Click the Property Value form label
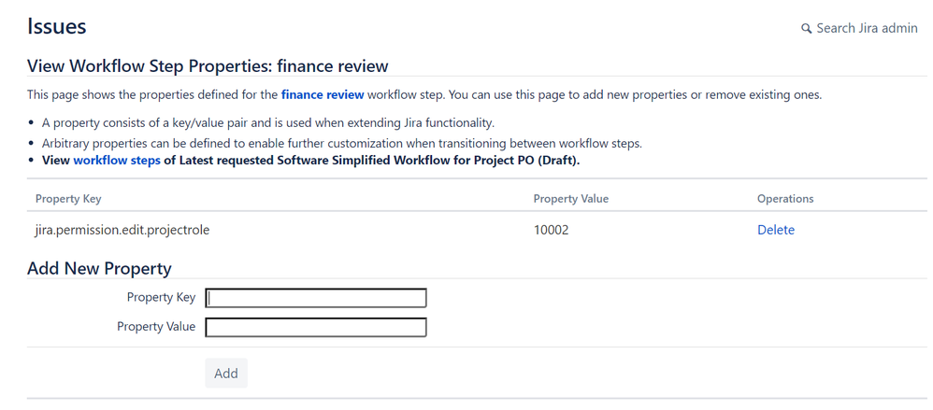Image resolution: width=933 pixels, height=410 pixels. pyautogui.click(x=156, y=327)
